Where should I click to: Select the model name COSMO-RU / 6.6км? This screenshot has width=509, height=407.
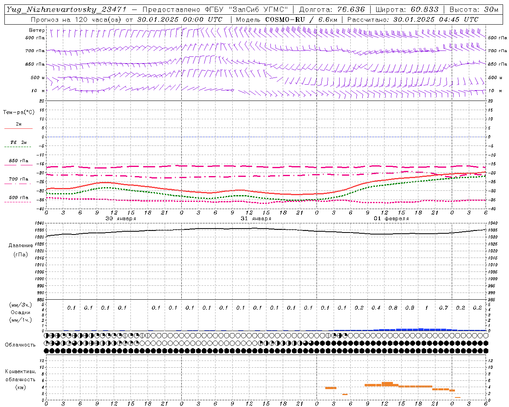[301, 19]
